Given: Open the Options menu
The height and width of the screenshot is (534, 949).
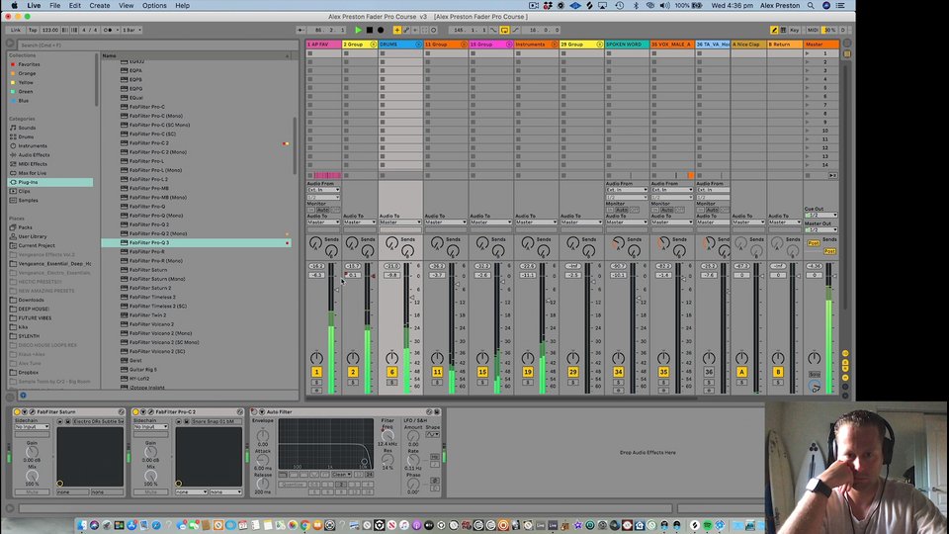Looking at the screenshot, I should click(x=154, y=6).
